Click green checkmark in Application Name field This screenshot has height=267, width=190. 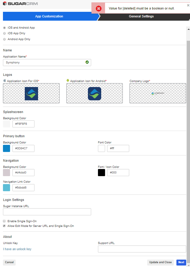[87, 62]
